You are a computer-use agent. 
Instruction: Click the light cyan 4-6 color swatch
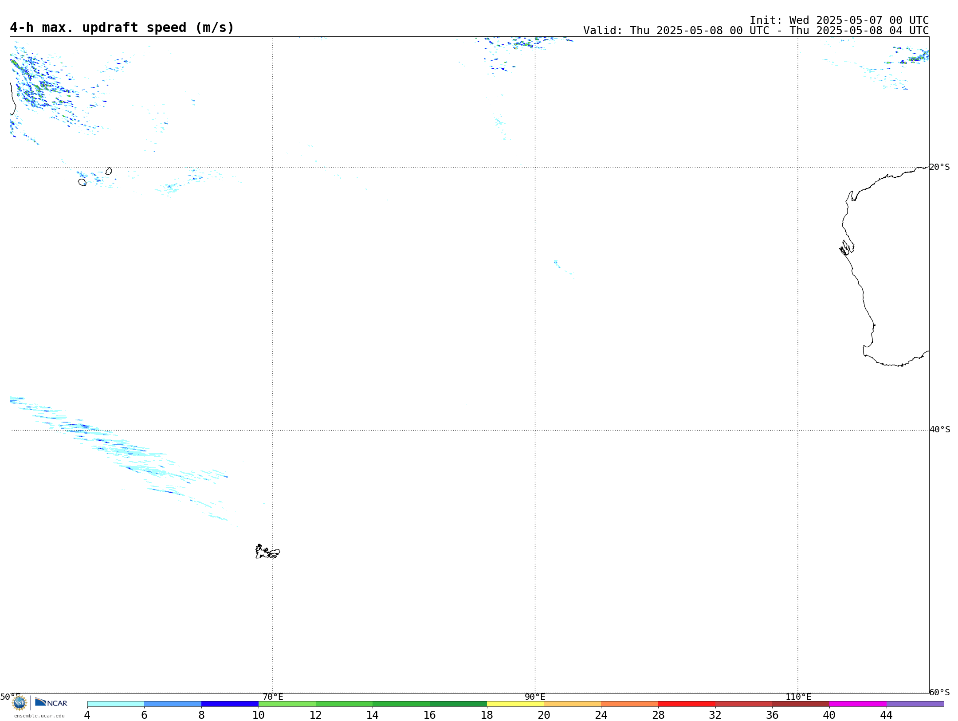pos(116,704)
